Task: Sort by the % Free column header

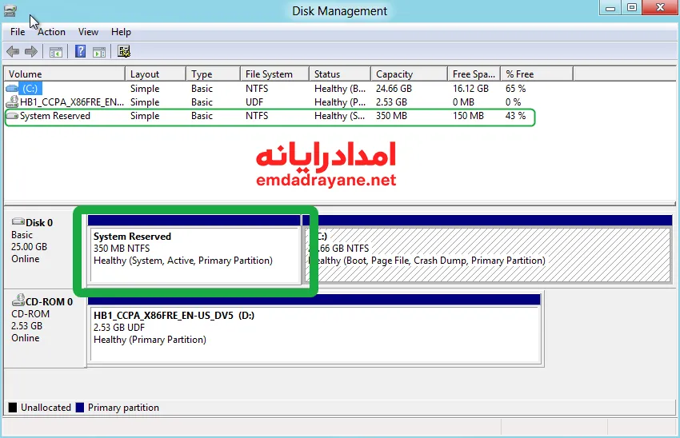Action: tap(537, 74)
